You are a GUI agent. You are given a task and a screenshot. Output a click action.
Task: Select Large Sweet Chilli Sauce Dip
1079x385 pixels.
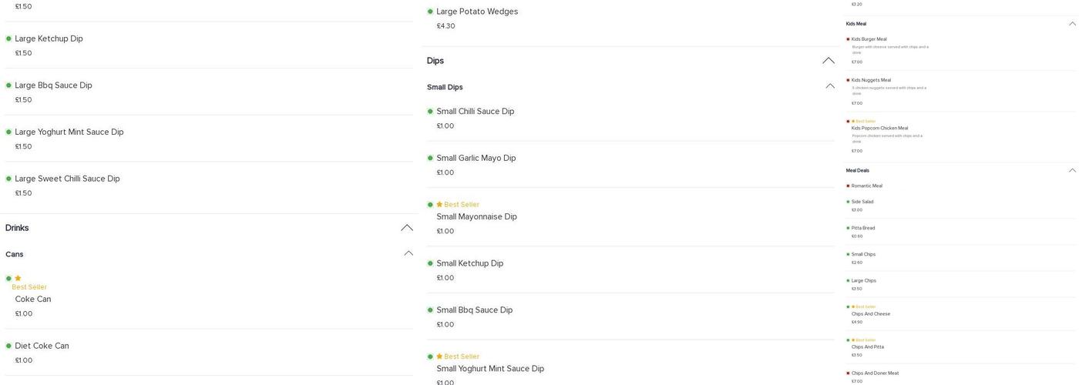(67, 179)
